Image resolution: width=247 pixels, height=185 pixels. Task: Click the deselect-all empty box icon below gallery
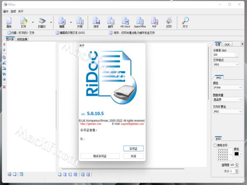[x=14, y=174]
